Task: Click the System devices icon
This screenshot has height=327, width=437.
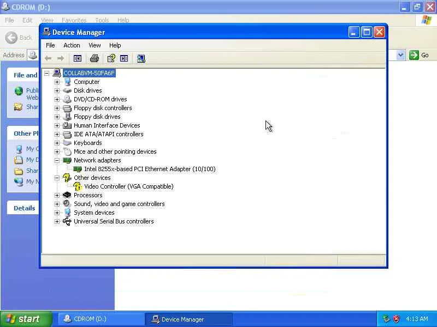Action: point(67,213)
